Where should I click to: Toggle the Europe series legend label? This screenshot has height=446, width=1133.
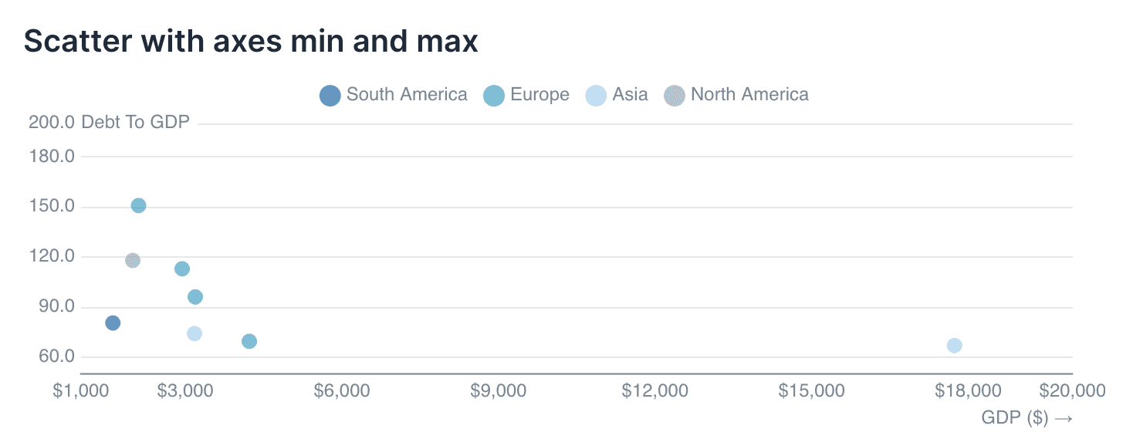click(539, 95)
